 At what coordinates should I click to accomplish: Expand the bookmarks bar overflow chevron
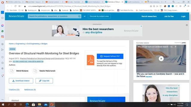point(187,10)
